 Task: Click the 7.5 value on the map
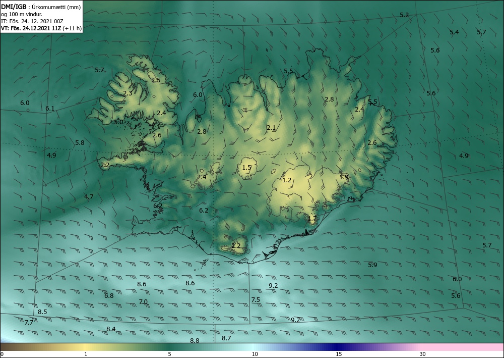tap(256, 300)
